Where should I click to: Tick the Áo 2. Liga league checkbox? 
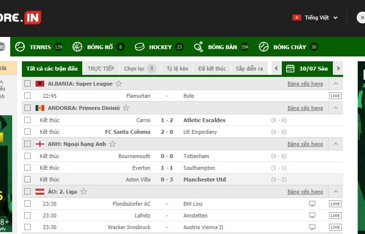point(27,192)
